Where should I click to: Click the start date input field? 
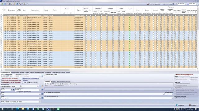[x=4, y=76]
